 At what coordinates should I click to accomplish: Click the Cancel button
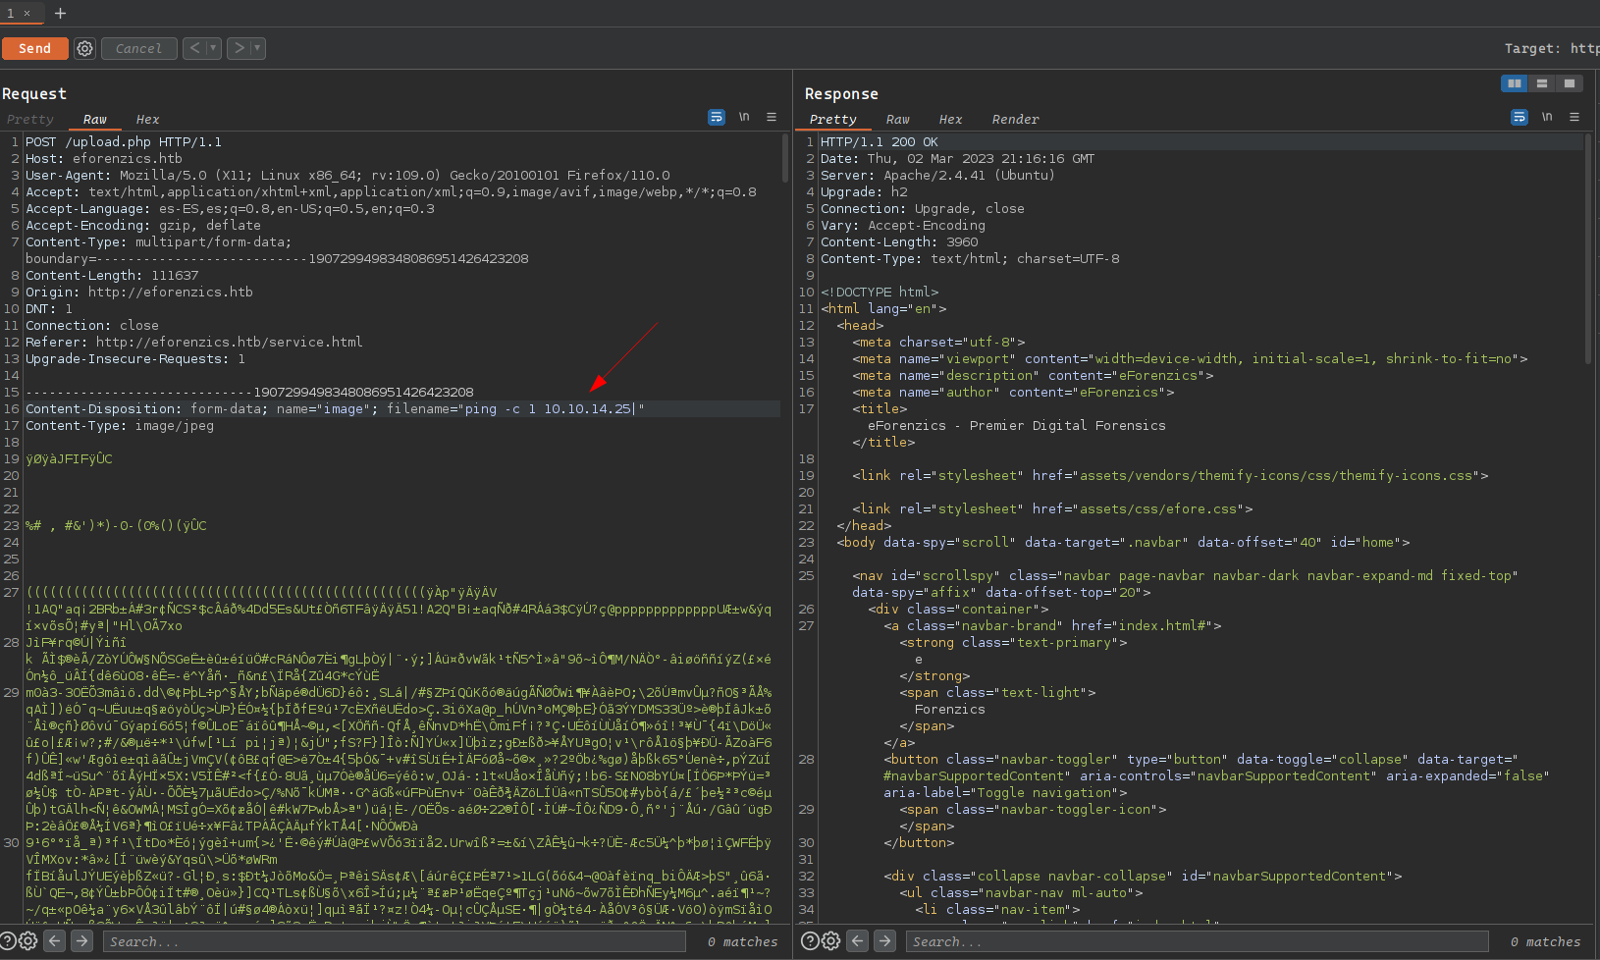138,48
